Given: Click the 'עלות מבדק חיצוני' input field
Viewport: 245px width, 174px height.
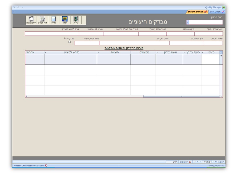Looking at the screenshot, I should coord(87,43).
